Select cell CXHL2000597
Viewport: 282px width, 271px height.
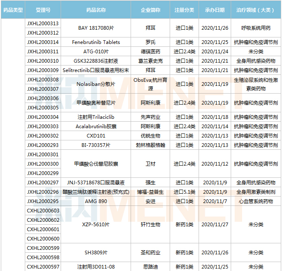[43, 267]
